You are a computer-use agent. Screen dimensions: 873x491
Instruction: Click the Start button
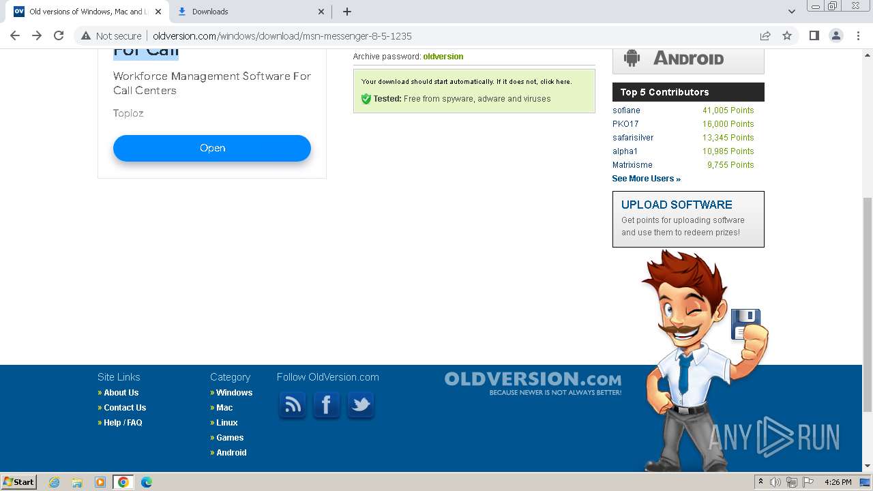18,482
